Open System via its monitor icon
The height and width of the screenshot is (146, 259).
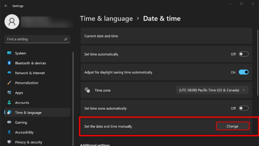(9, 53)
